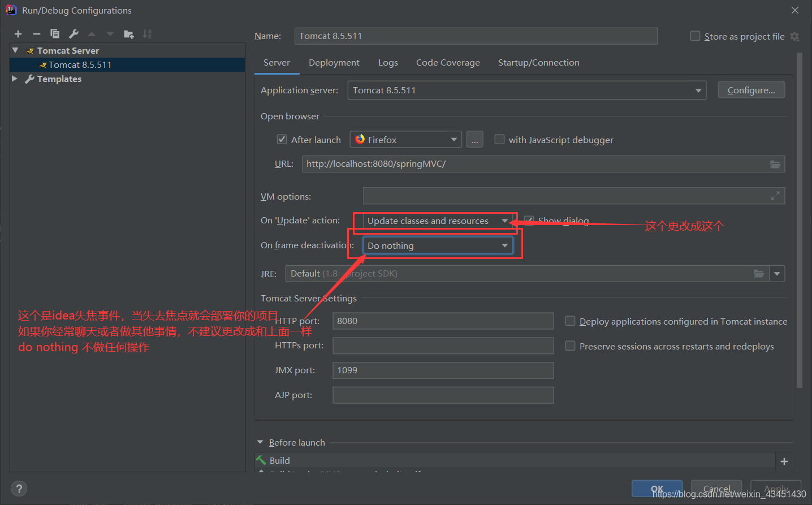Enable Preserve sessions across restarts checkbox

[x=571, y=346]
